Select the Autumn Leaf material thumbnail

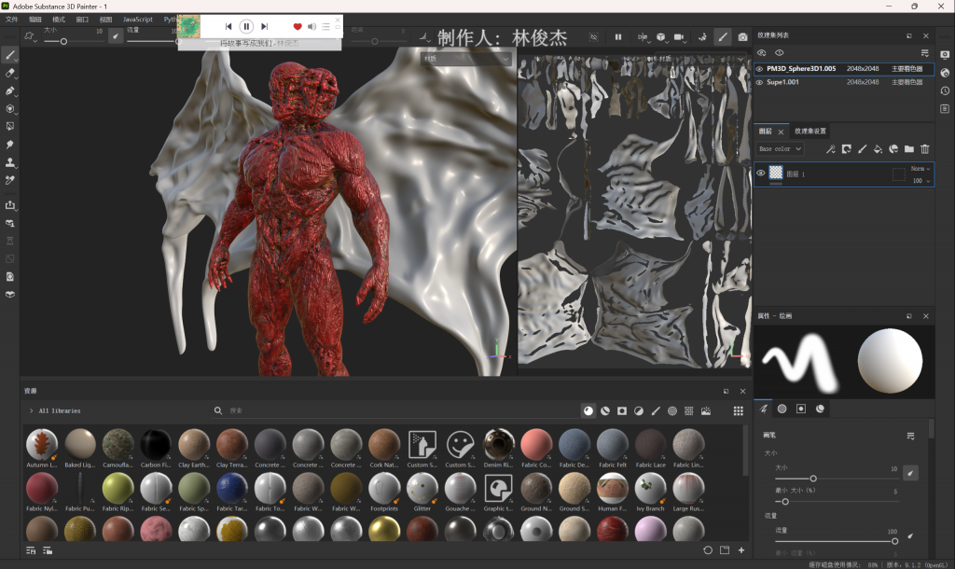42,445
